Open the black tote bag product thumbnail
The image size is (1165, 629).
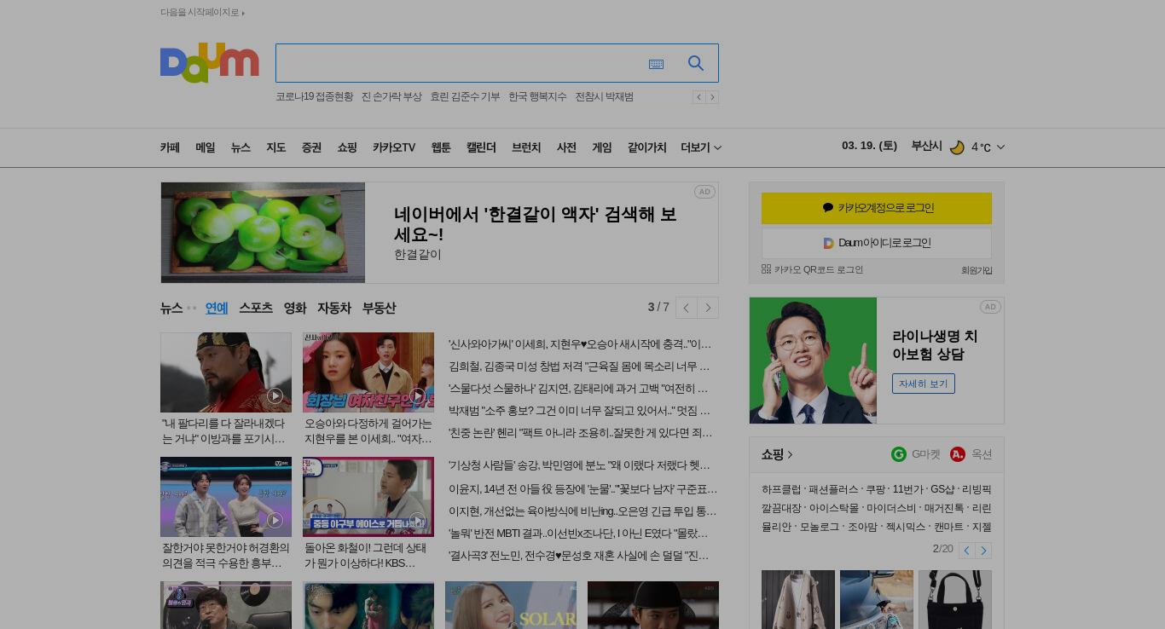(955, 600)
